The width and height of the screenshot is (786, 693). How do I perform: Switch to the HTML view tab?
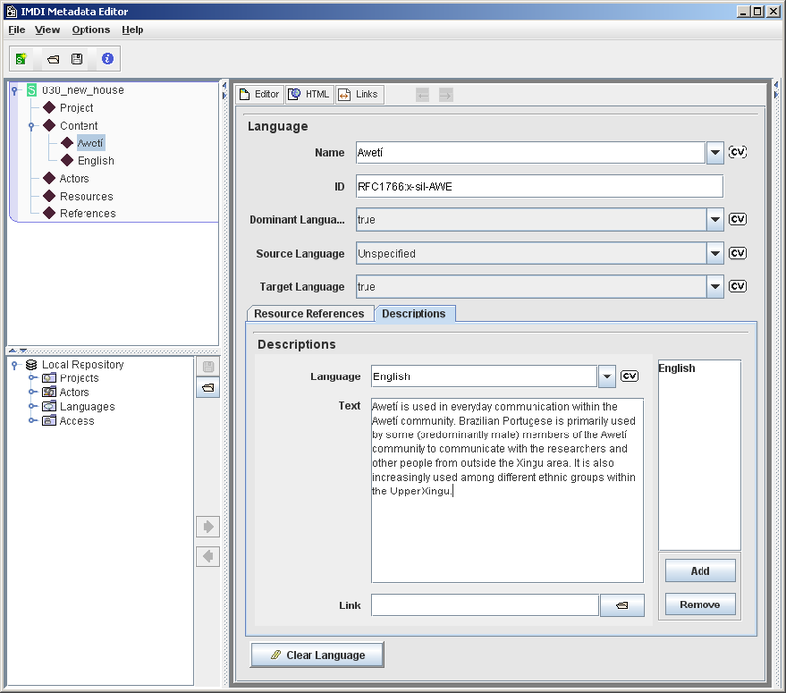click(x=309, y=94)
